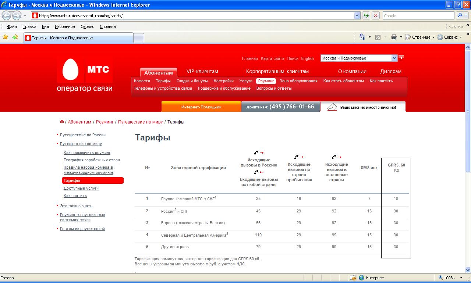471x283 pixels.
Task: Open the recent pages dropdown arrow
Action: click(x=25, y=16)
